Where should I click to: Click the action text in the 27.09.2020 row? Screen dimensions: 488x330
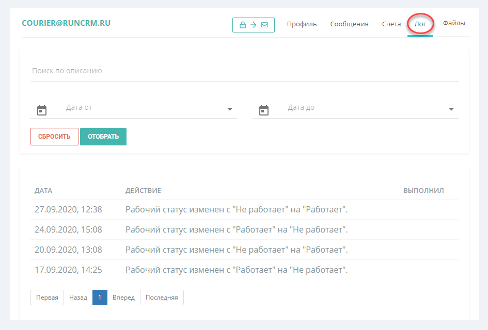coord(237,209)
